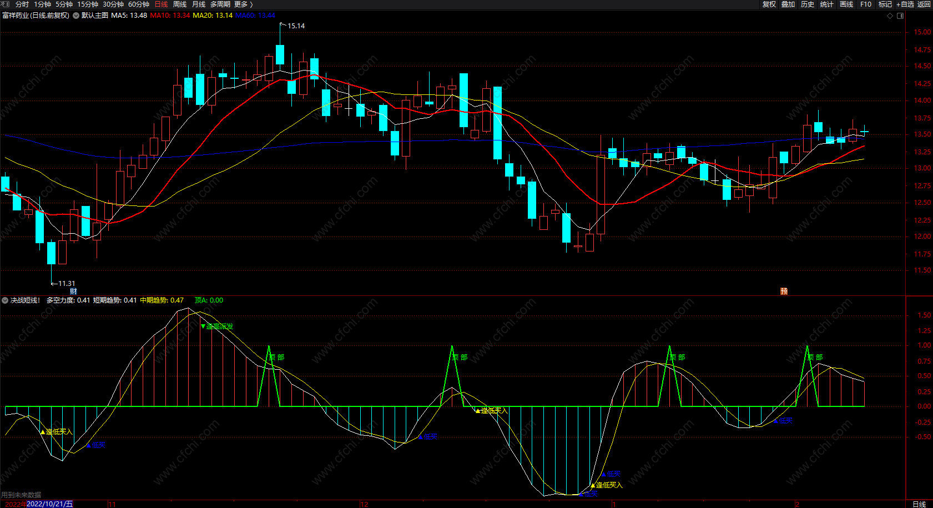Select the 30分钟 period
The width and height of the screenshot is (933, 508).
113,4
